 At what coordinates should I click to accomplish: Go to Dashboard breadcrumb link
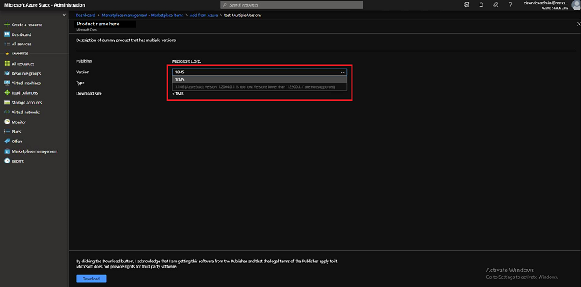[x=85, y=15]
